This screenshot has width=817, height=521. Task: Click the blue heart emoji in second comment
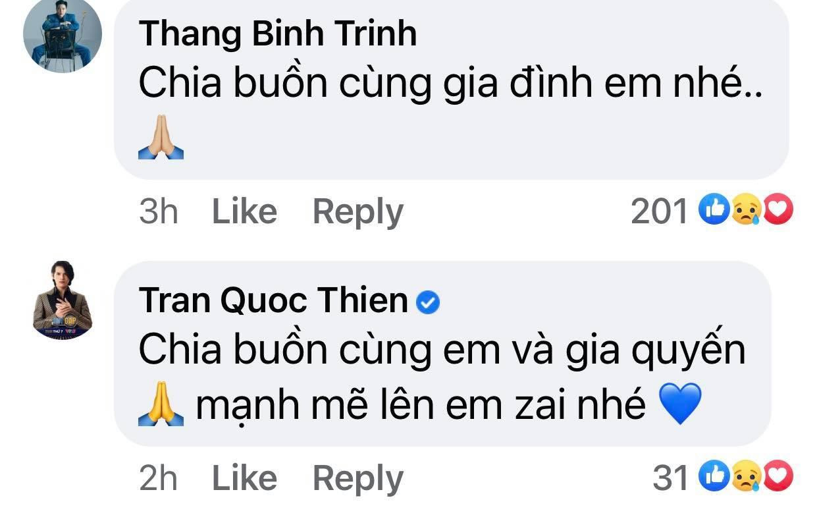(679, 404)
